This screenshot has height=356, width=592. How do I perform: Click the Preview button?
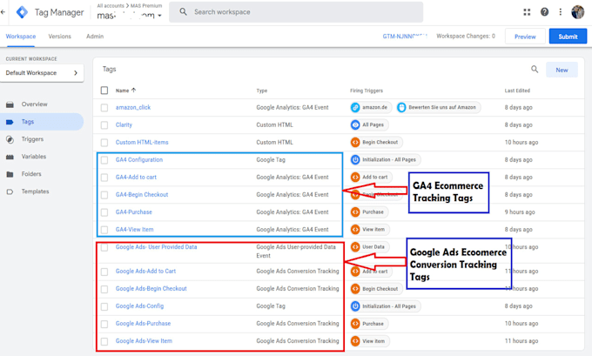click(x=525, y=37)
